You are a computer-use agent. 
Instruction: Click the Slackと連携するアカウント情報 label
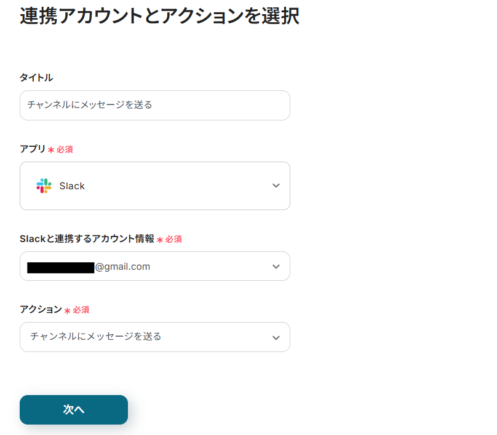coord(87,239)
